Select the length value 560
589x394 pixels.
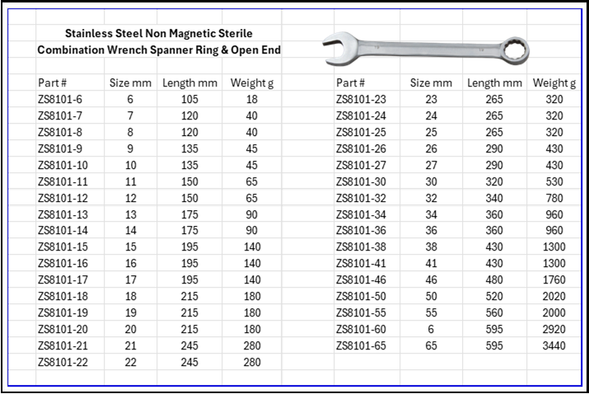tap(494, 313)
